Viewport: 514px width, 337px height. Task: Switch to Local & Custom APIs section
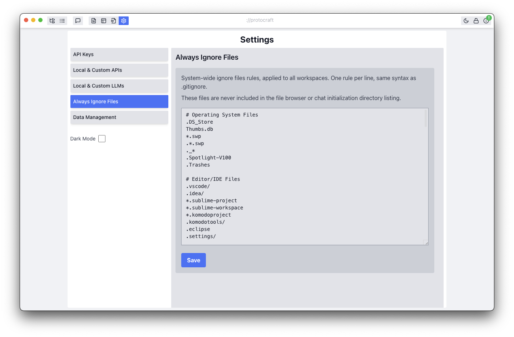pyautogui.click(x=119, y=70)
